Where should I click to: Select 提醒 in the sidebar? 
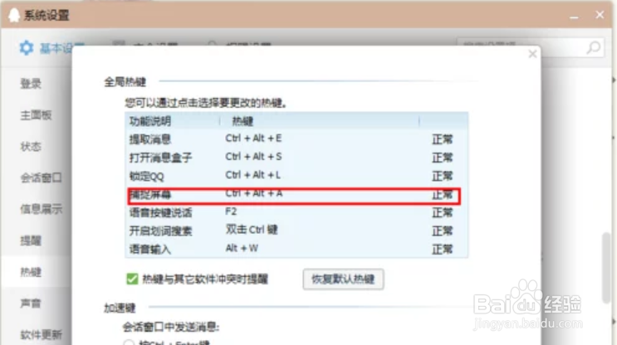(31, 241)
